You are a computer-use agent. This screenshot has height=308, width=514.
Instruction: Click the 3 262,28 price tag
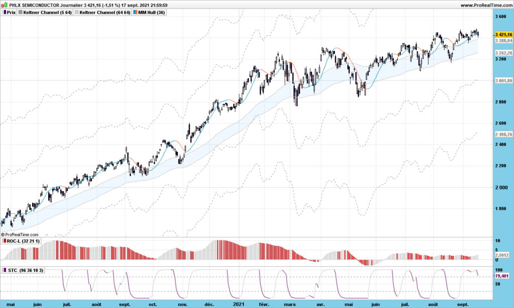pos(503,53)
